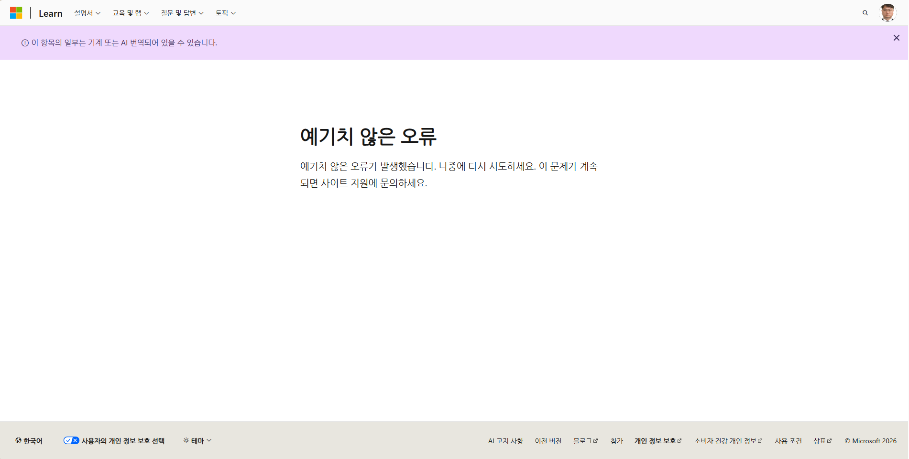Open 사용자의 개인 정보 보호 선택 link
The width and height of the screenshot is (909, 459).
114,441
